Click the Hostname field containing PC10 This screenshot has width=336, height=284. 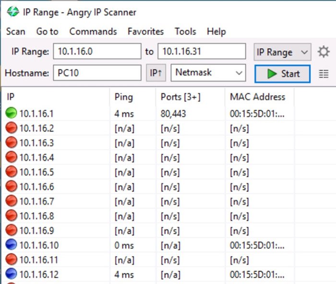(x=97, y=74)
